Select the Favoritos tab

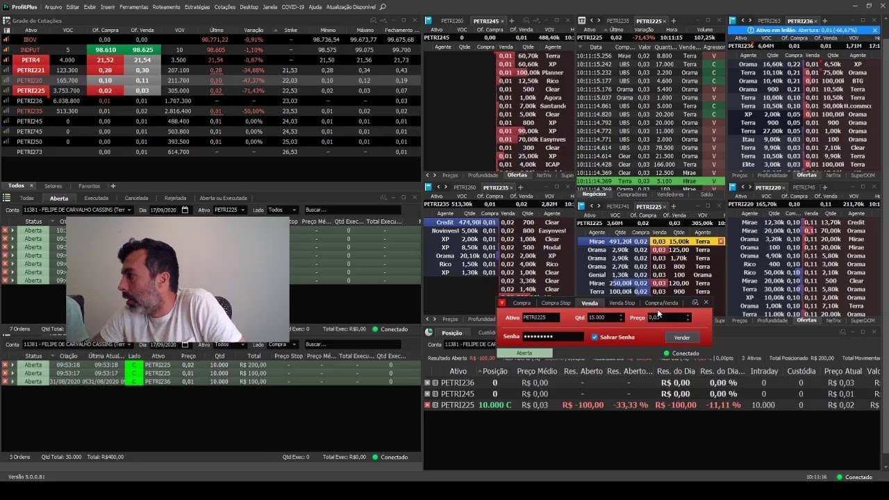click(89, 186)
